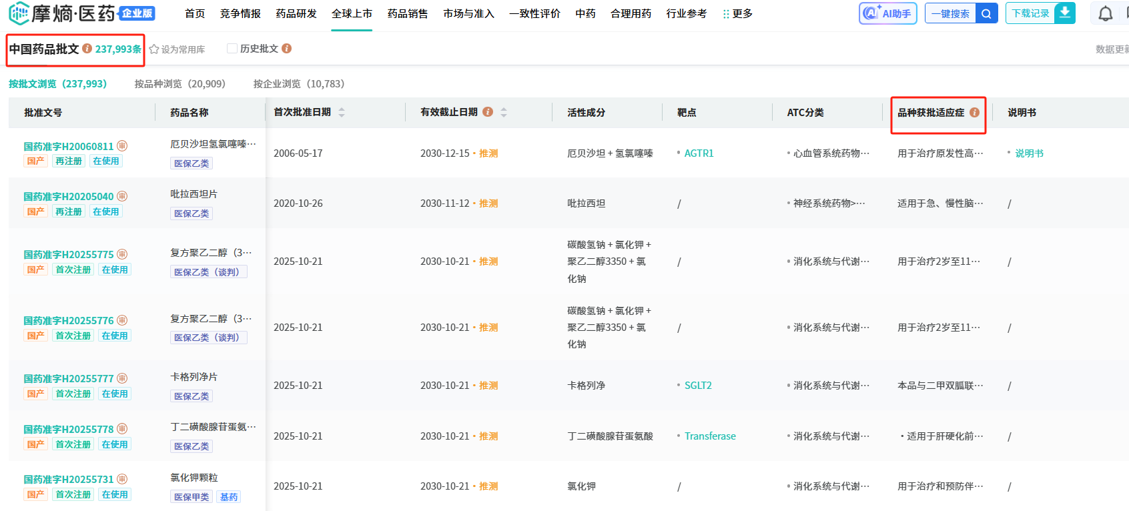Screen dimensions: 1129x511
Task: Sort by 首次批准日期 column arrows
Action: pyautogui.click(x=342, y=112)
